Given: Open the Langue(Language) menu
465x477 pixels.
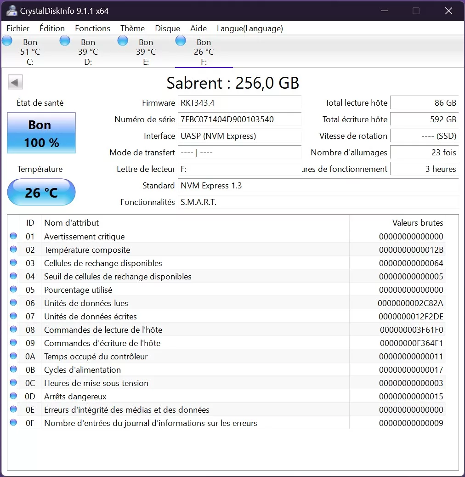Looking at the screenshot, I should pos(250,28).
